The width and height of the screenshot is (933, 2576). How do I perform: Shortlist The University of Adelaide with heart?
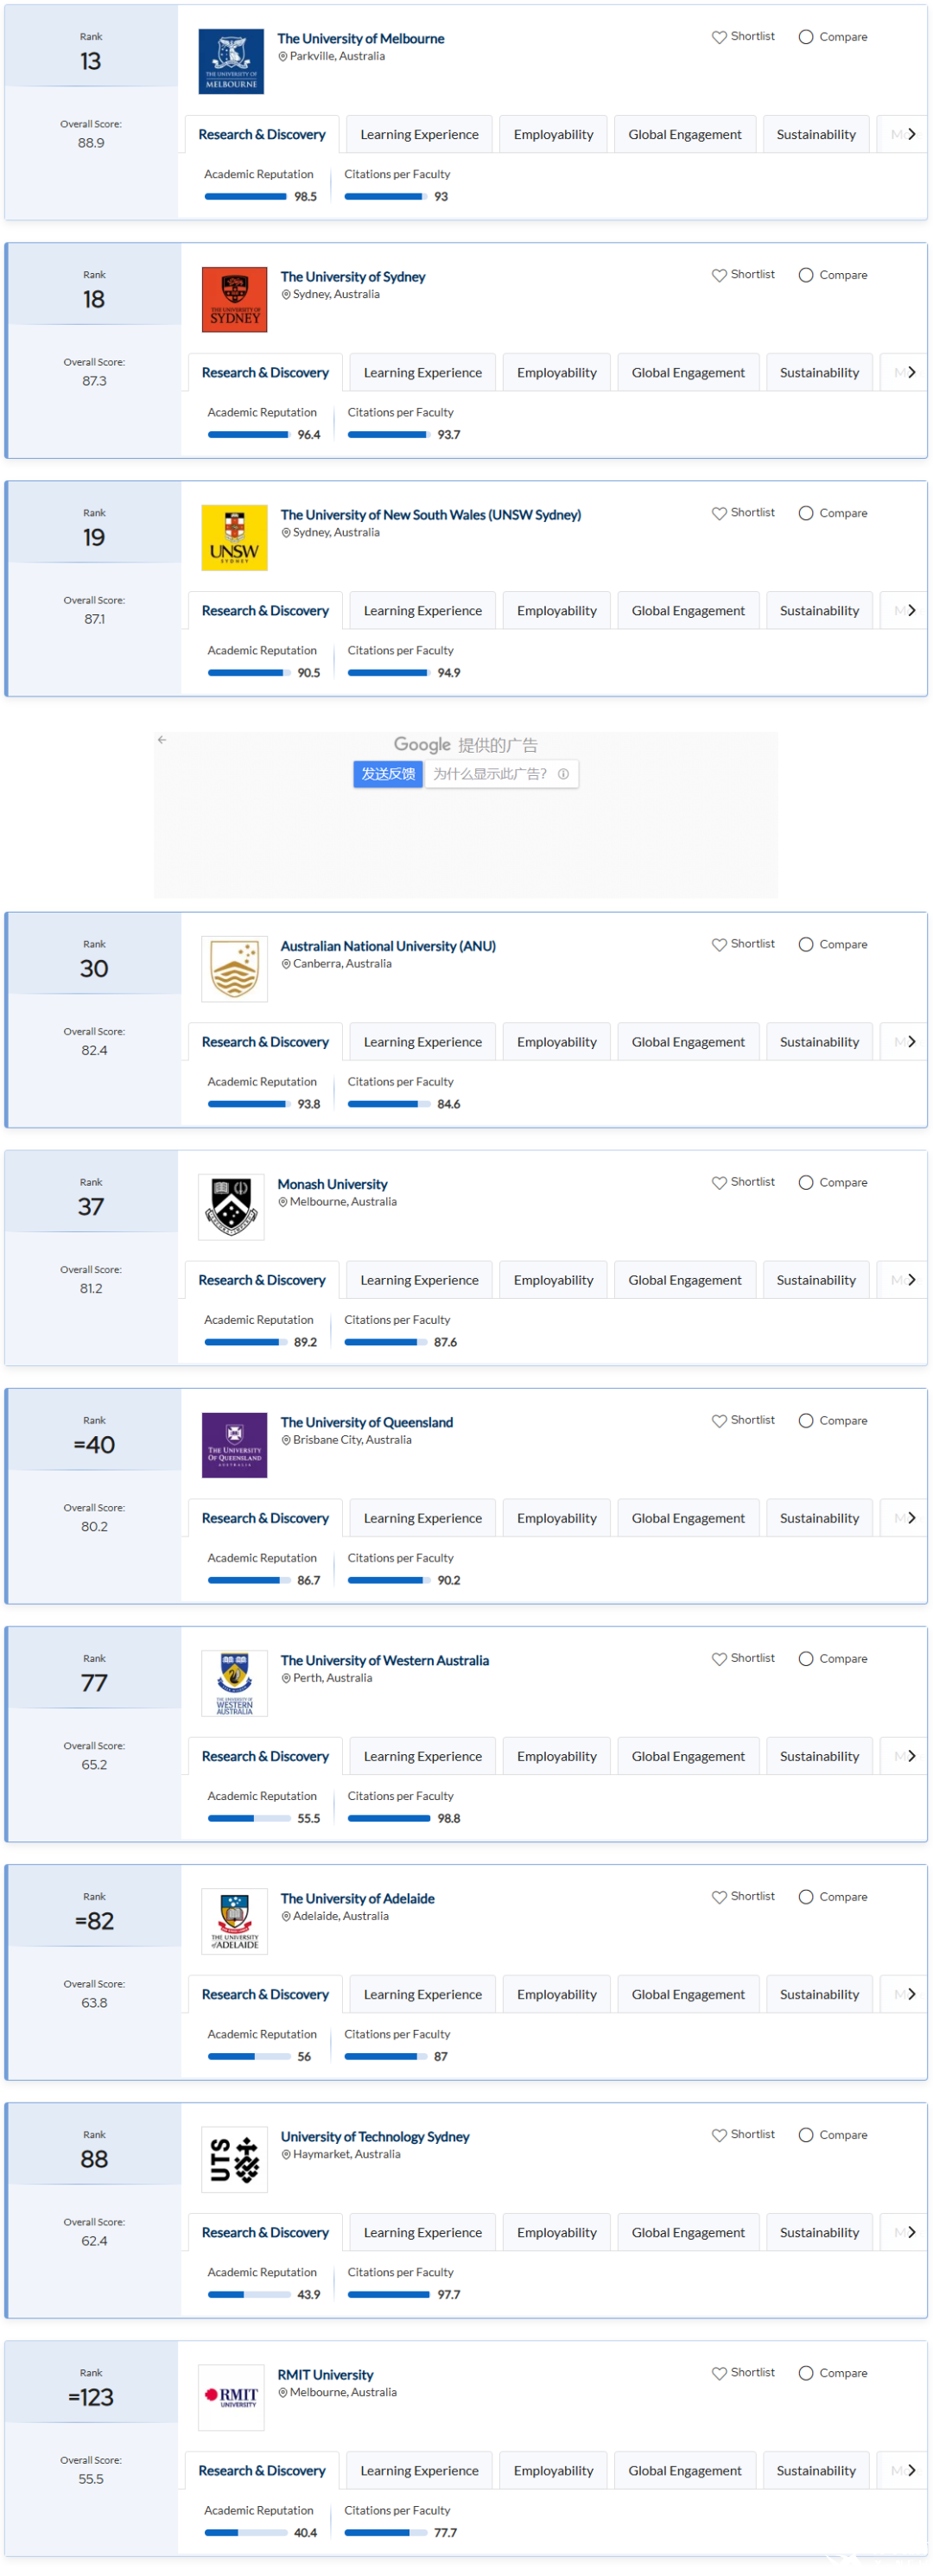click(719, 1896)
